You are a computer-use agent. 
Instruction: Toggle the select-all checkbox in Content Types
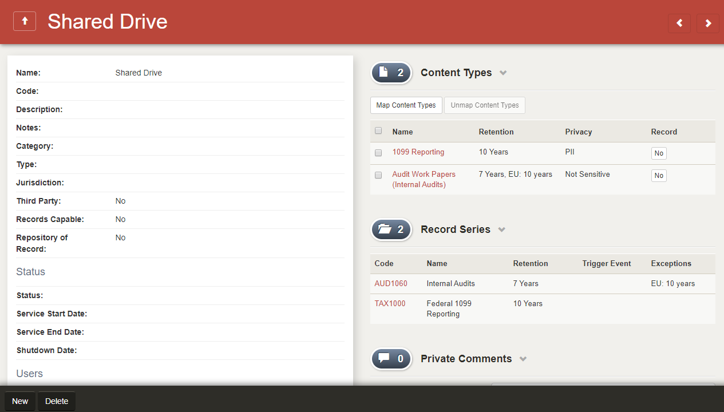click(378, 131)
